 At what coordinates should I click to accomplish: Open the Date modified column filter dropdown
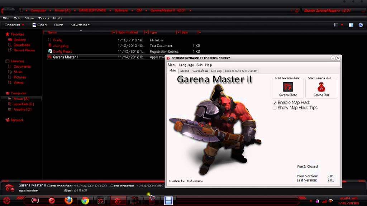[x=146, y=33]
